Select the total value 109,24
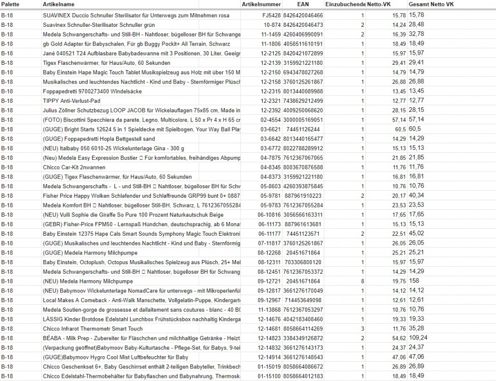This screenshot has width=496, height=381. point(418,337)
